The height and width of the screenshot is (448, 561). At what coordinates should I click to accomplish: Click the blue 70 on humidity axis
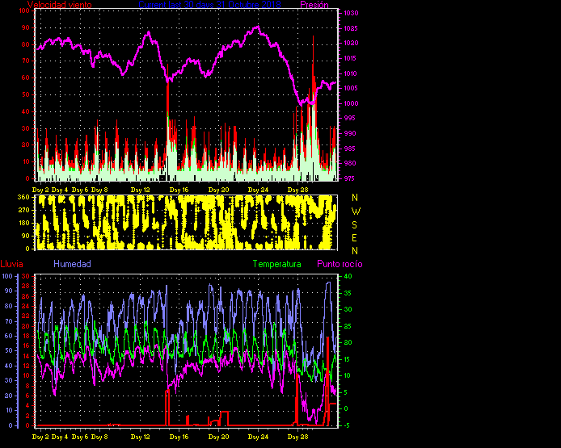[x=8, y=321]
